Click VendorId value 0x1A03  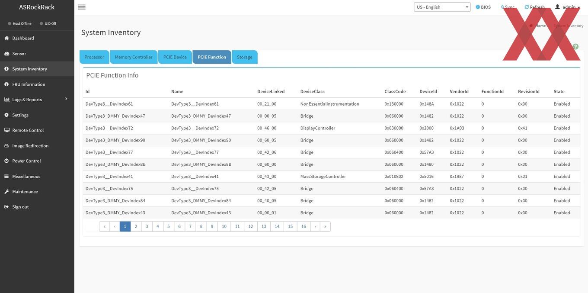pyautogui.click(x=457, y=128)
